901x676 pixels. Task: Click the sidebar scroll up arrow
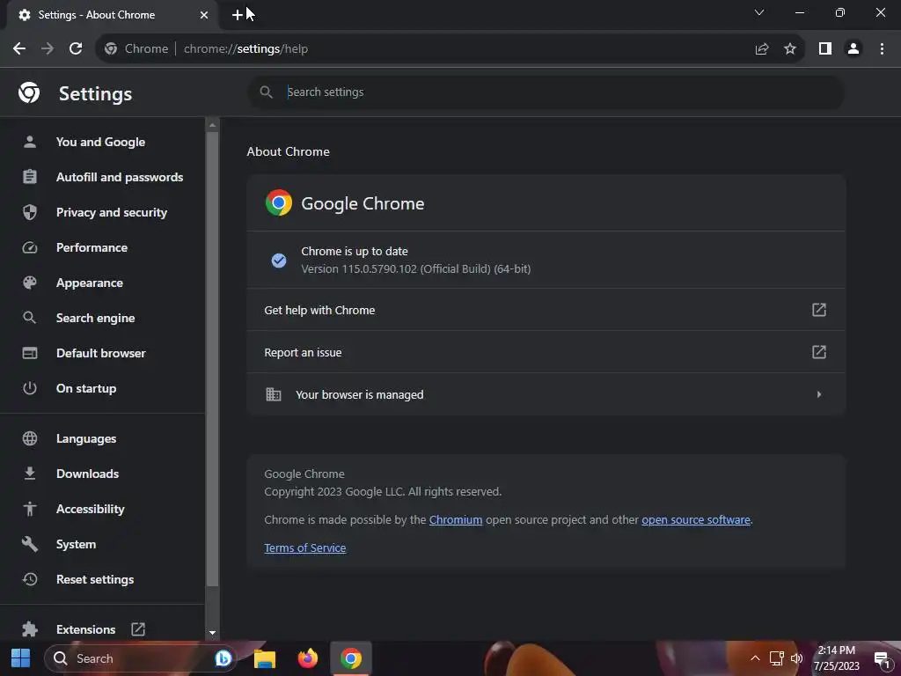[213, 125]
